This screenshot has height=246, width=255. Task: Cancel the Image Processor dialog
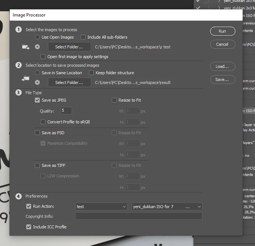(222, 44)
